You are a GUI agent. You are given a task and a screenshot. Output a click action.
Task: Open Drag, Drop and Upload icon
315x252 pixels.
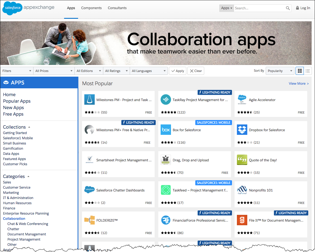(x=166, y=160)
